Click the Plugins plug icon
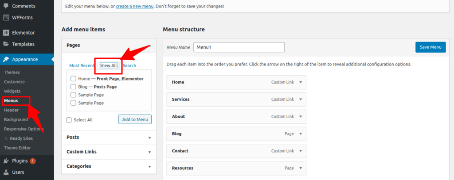 click(6, 161)
